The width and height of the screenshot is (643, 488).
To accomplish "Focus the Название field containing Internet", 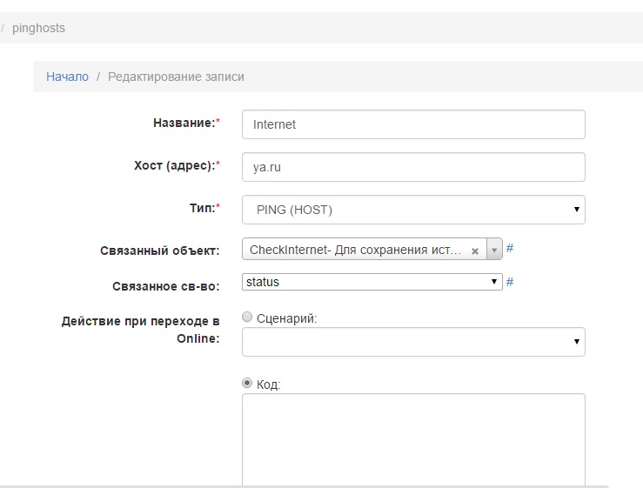I will click(x=413, y=124).
